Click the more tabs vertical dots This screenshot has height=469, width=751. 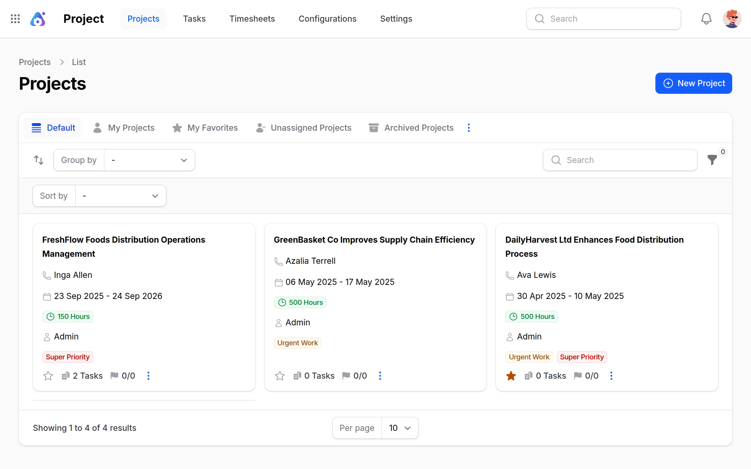click(x=468, y=128)
